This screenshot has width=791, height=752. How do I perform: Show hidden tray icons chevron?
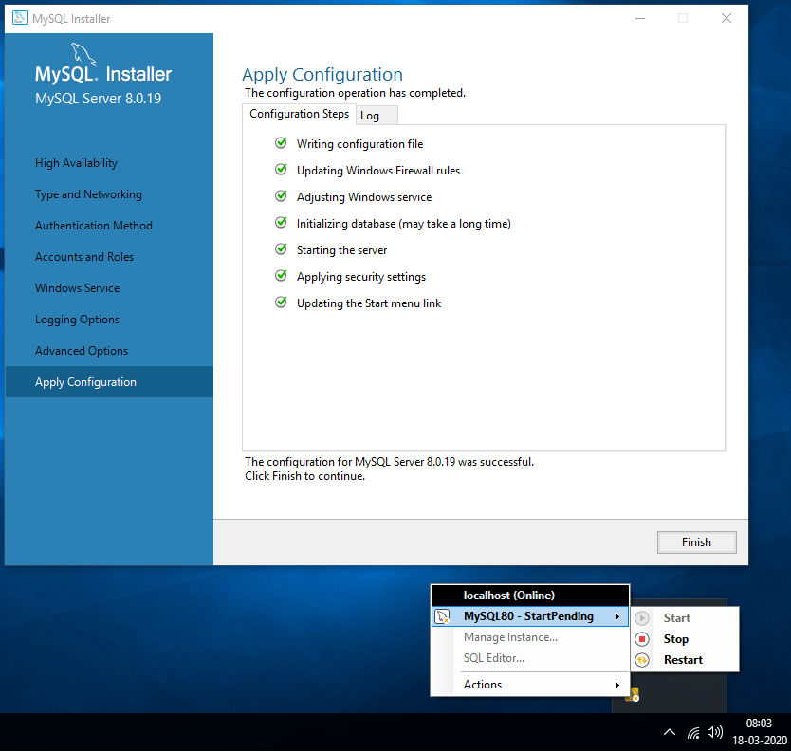pos(670,732)
